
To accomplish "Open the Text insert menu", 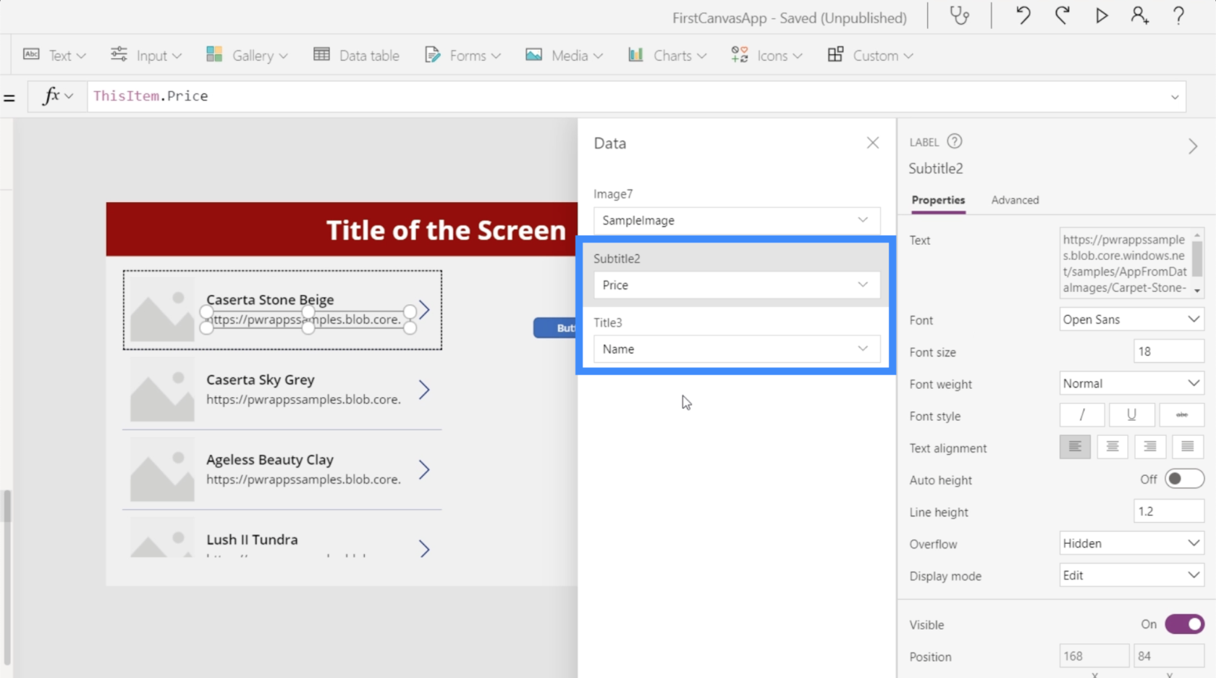I will pyautogui.click(x=54, y=55).
